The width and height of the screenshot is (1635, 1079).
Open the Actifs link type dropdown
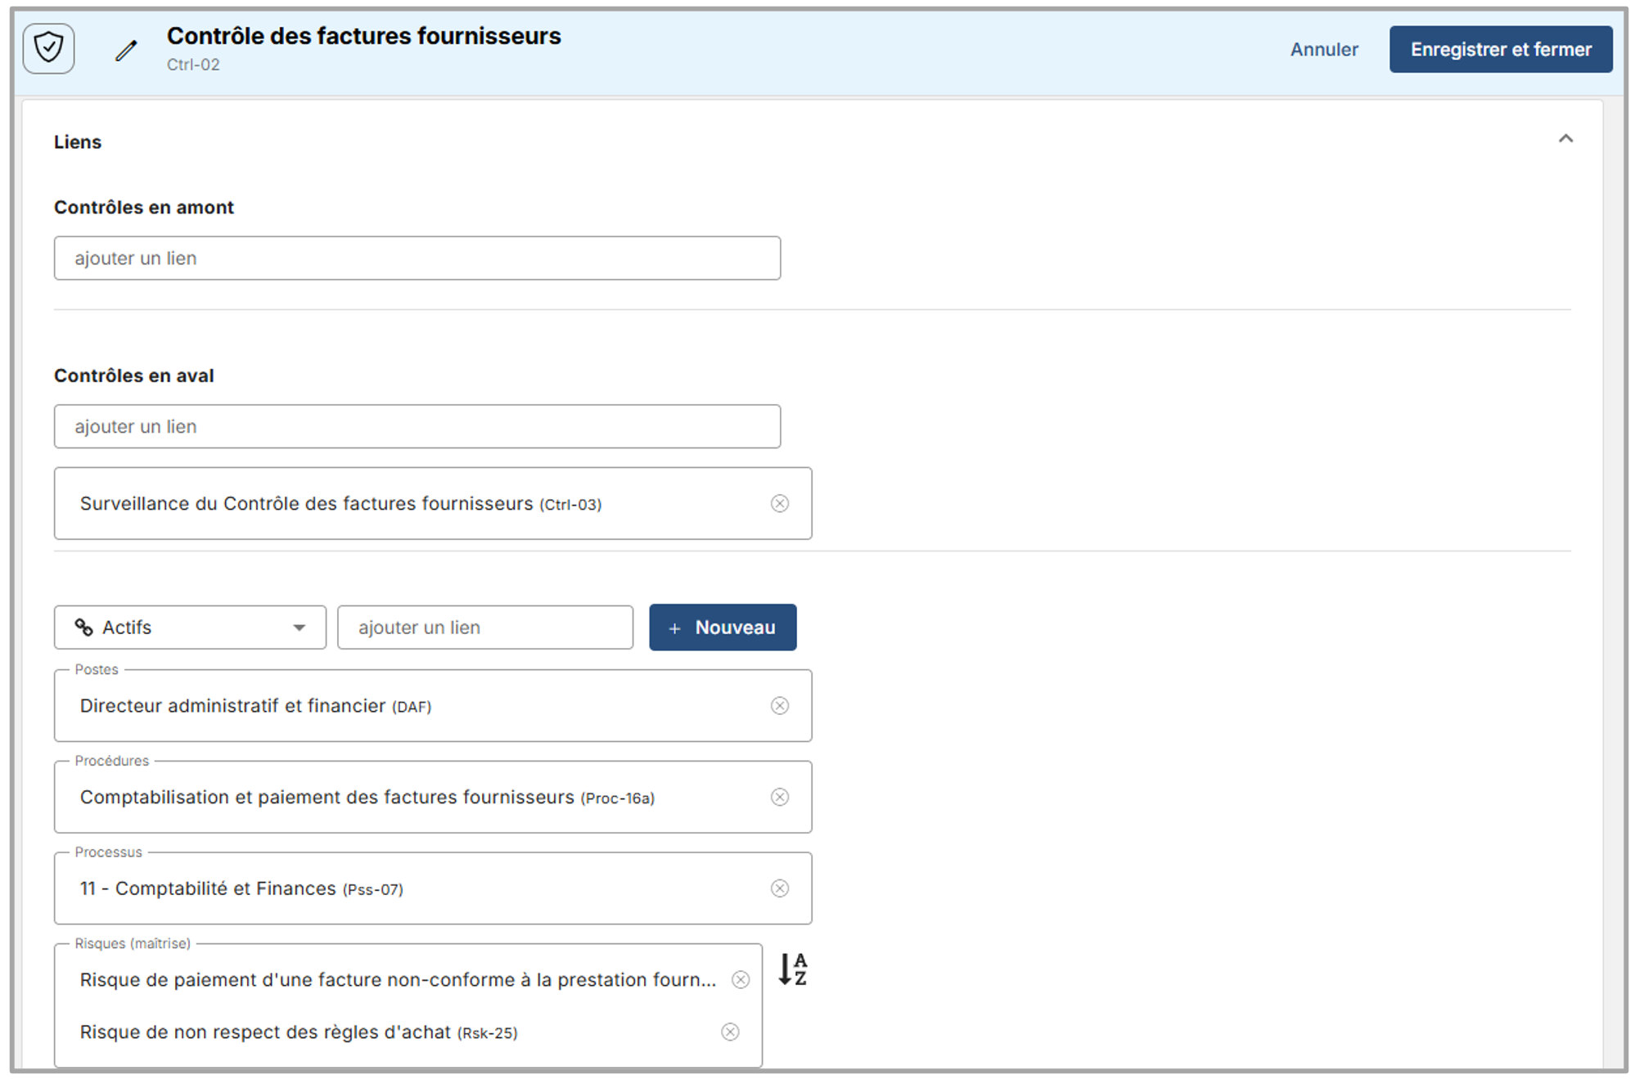click(x=190, y=627)
